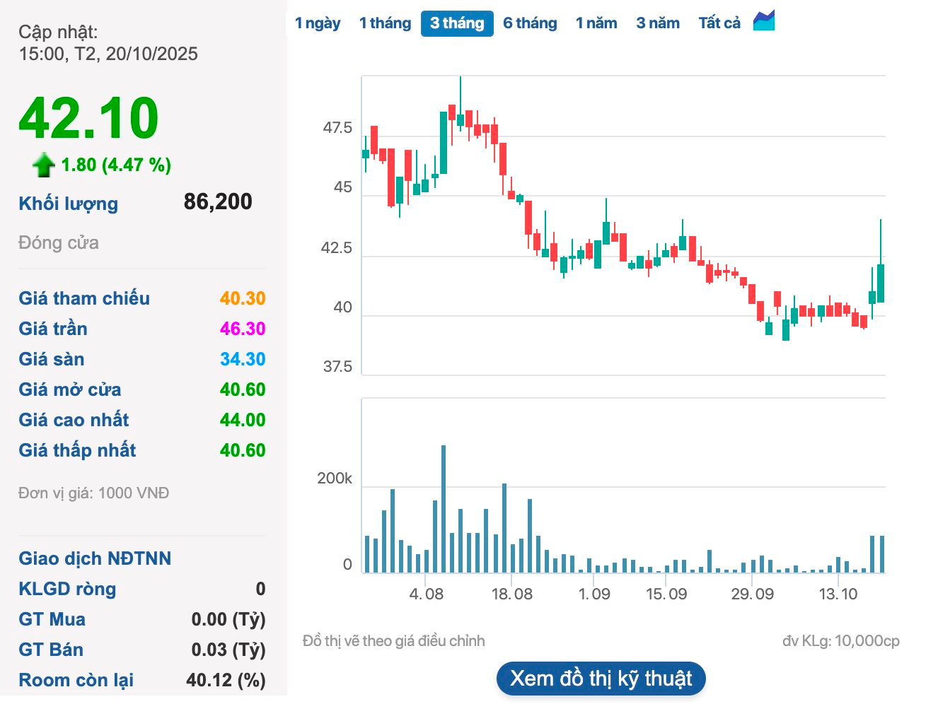The width and height of the screenshot is (938, 704).
Task: Display the Tất cả full history range
Action: 719,23
